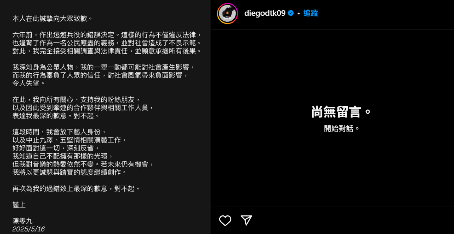This screenshot has height=234, width=454.
Task: Click the apology statement post image
Action: (x=105, y=117)
